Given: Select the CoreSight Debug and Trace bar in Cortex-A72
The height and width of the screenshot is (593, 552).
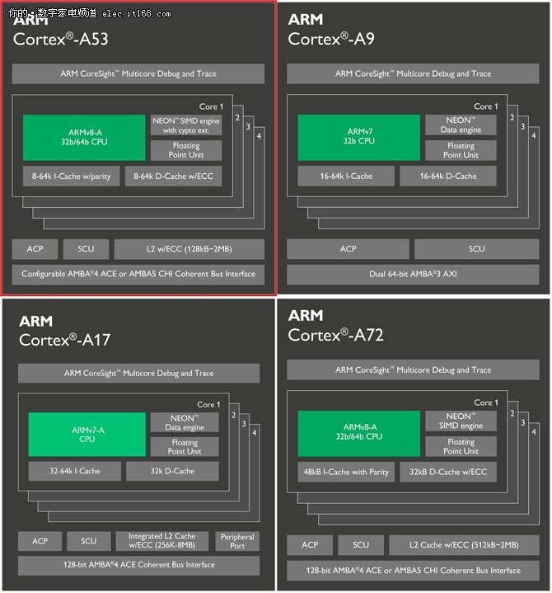Looking at the screenshot, I should tap(413, 369).
